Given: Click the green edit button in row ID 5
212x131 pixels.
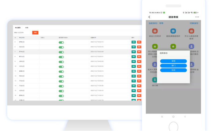Looking at the screenshot, I should [x=134, y=42].
